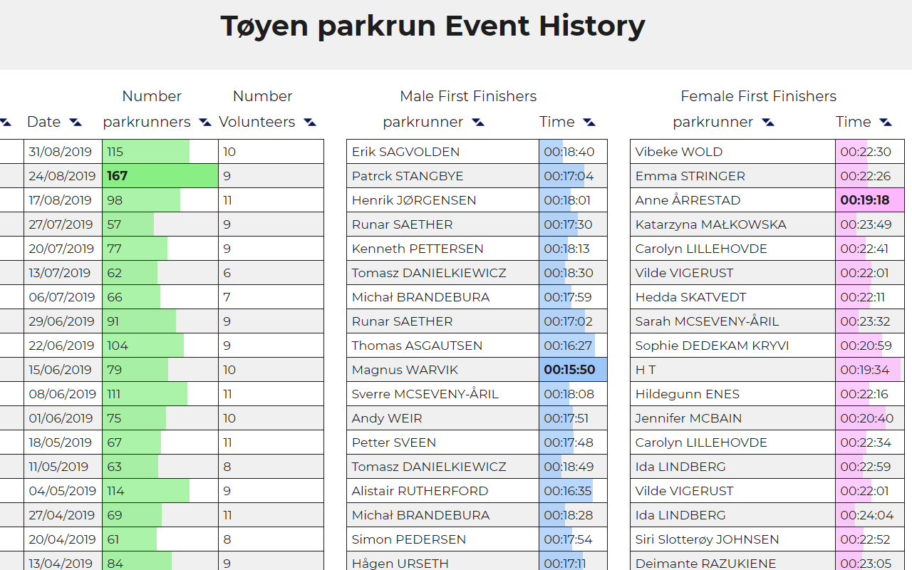Select the female time 00:19:34

pos(870,370)
